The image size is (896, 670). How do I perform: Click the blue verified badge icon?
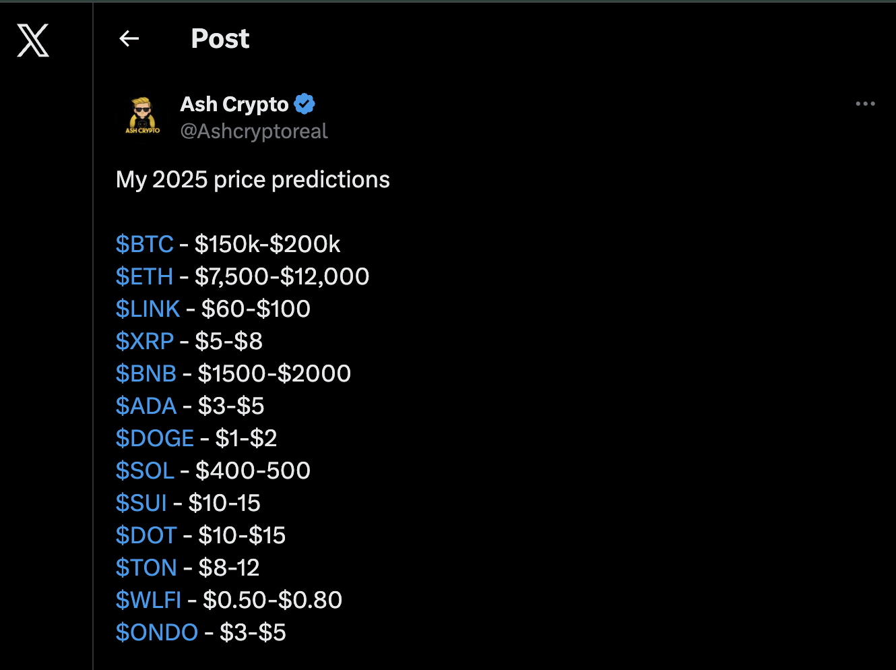click(305, 104)
